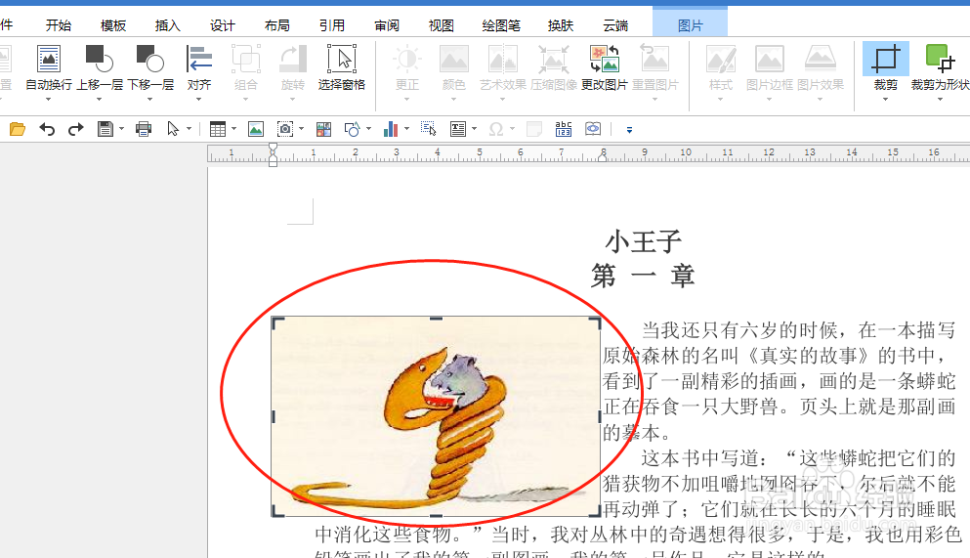Click the save floppy disk icon

click(x=105, y=129)
